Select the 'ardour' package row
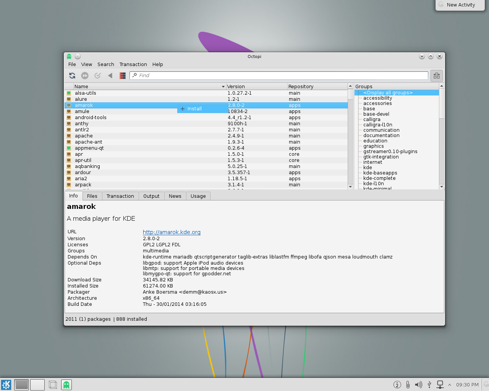 [206, 173]
